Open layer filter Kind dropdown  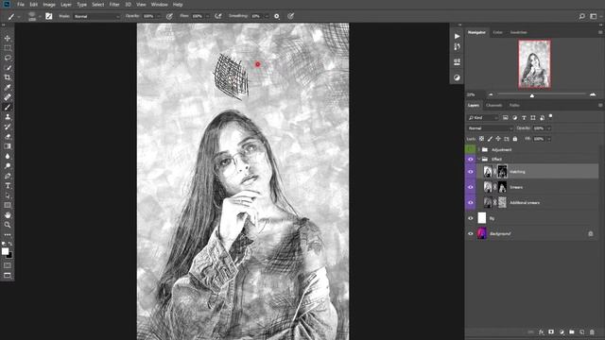pos(483,117)
